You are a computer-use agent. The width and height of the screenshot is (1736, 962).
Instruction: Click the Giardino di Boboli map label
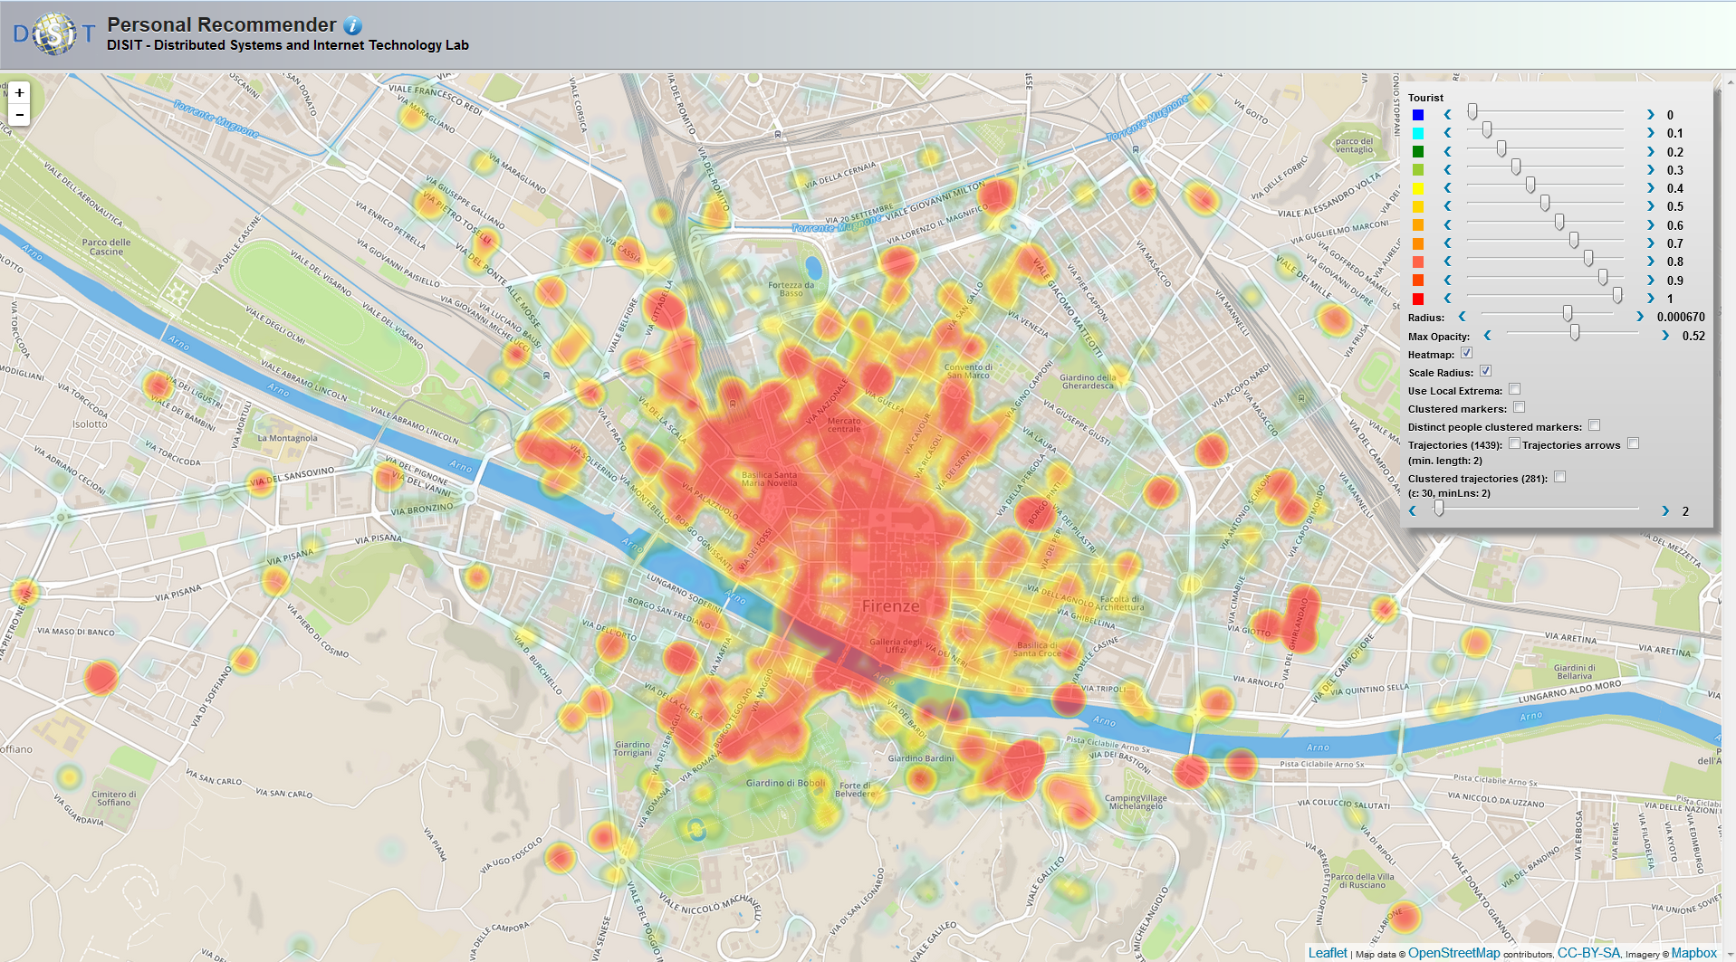786,783
